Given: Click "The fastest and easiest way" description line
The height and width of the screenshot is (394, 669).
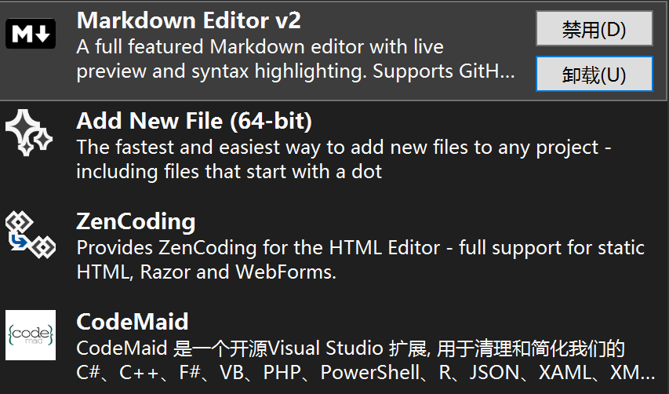Looking at the screenshot, I should (343, 147).
